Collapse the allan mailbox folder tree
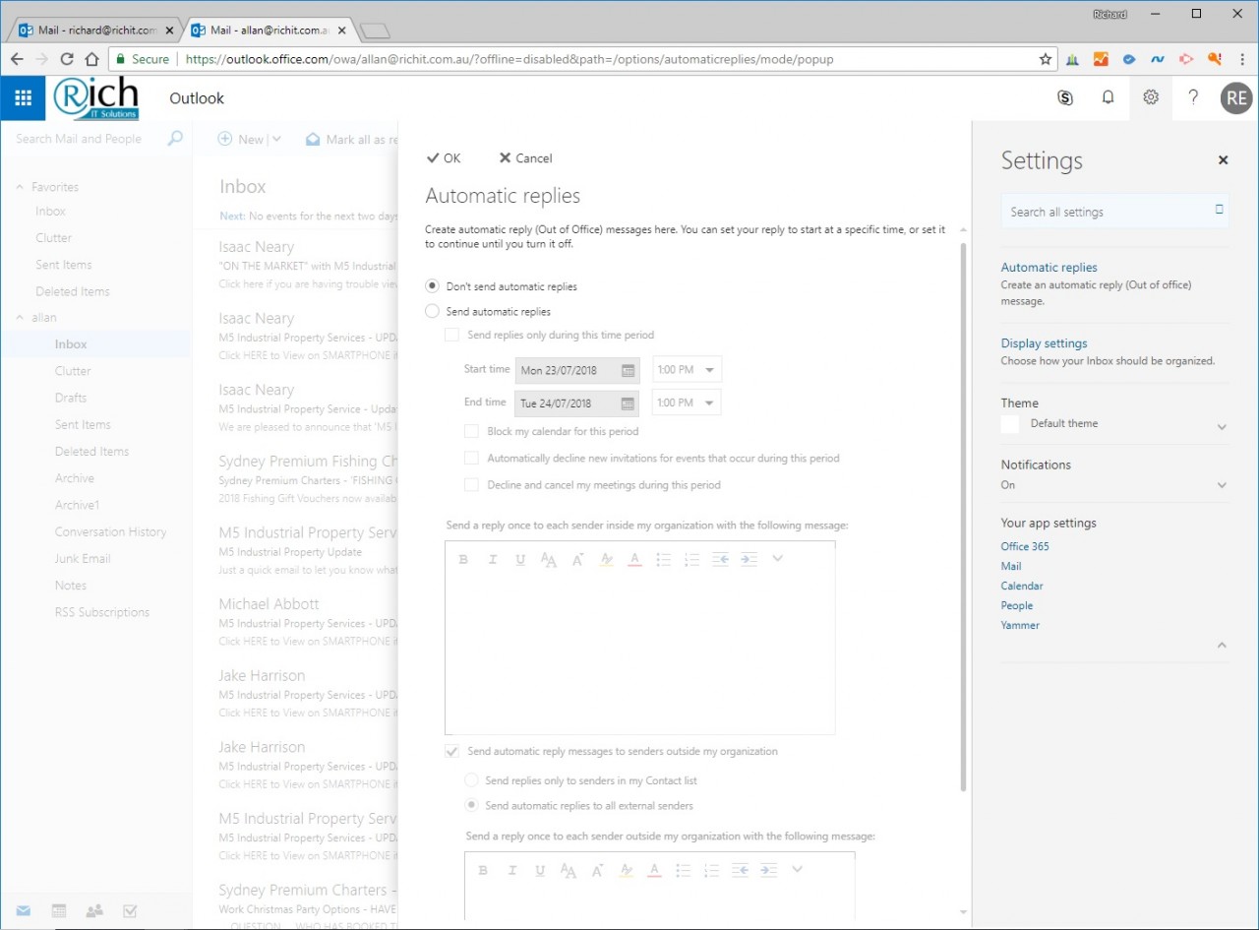1259x930 pixels. point(20,318)
